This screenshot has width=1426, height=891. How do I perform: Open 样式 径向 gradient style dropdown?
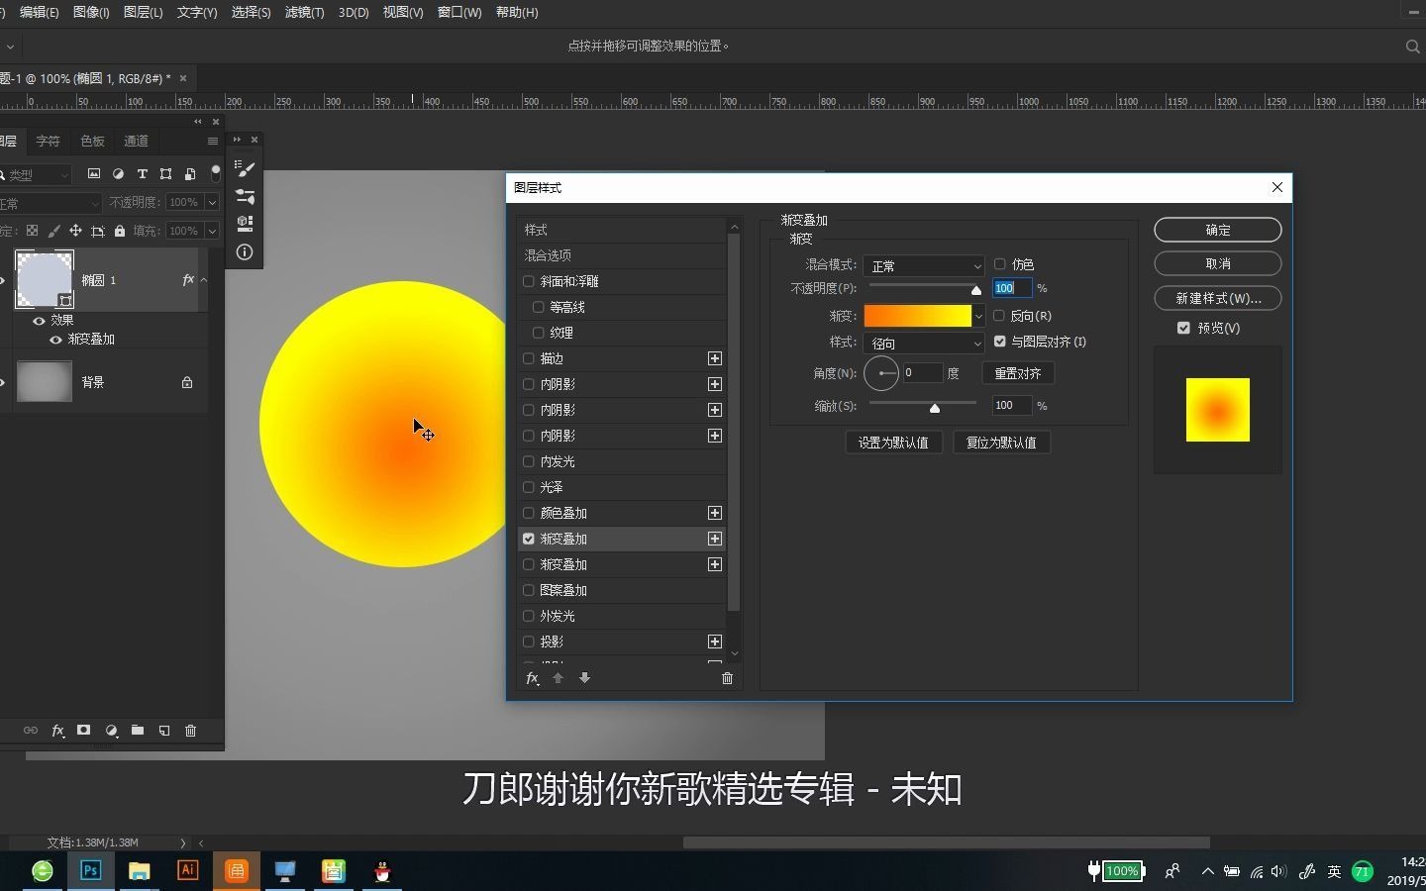pyautogui.click(x=924, y=343)
